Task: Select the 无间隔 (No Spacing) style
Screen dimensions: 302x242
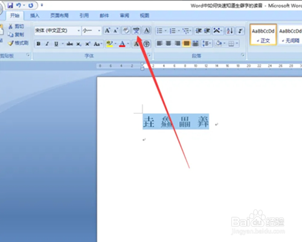Action: coord(290,34)
